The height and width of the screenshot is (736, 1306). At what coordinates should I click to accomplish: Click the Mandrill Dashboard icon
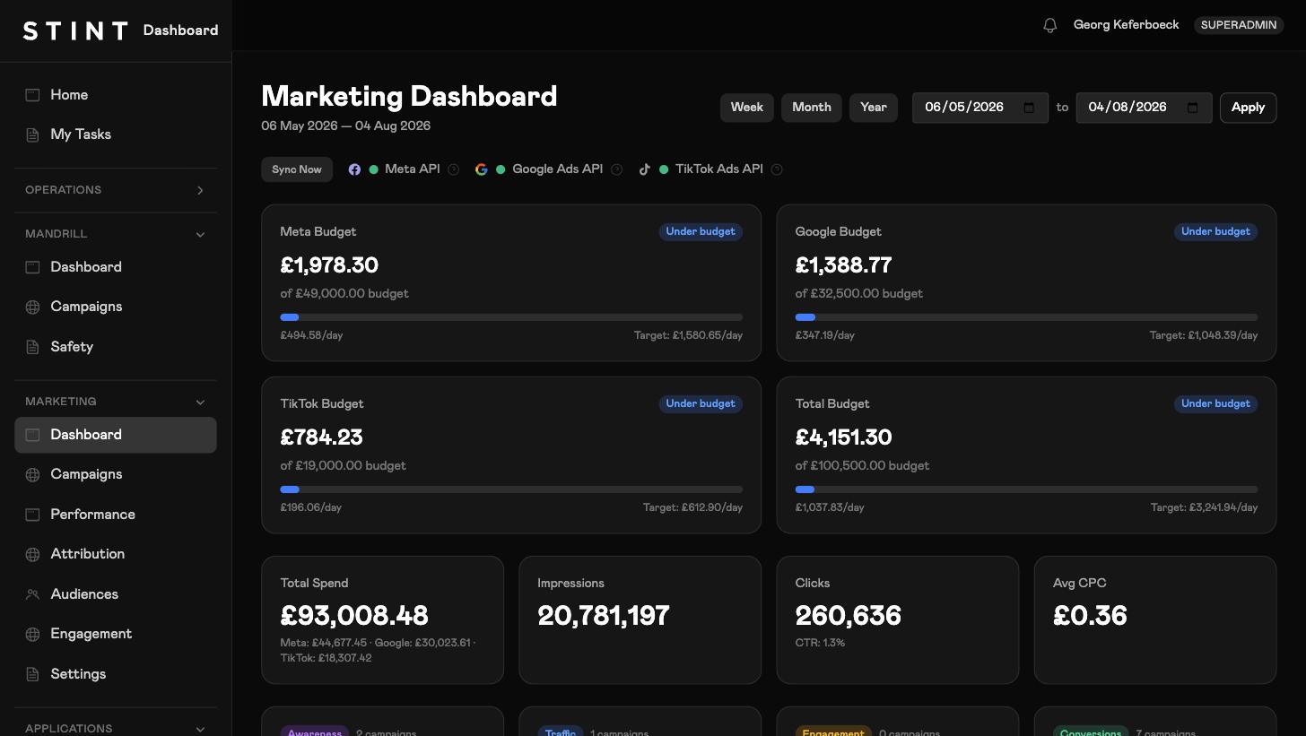pos(32,267)
